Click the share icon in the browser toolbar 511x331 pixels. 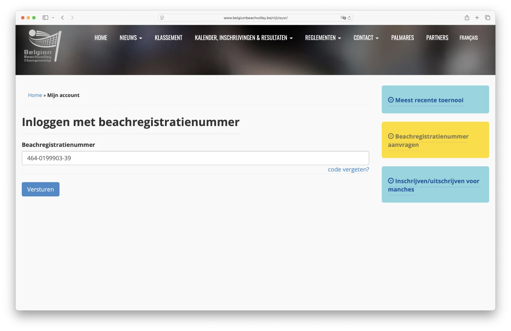pos(466,17)
